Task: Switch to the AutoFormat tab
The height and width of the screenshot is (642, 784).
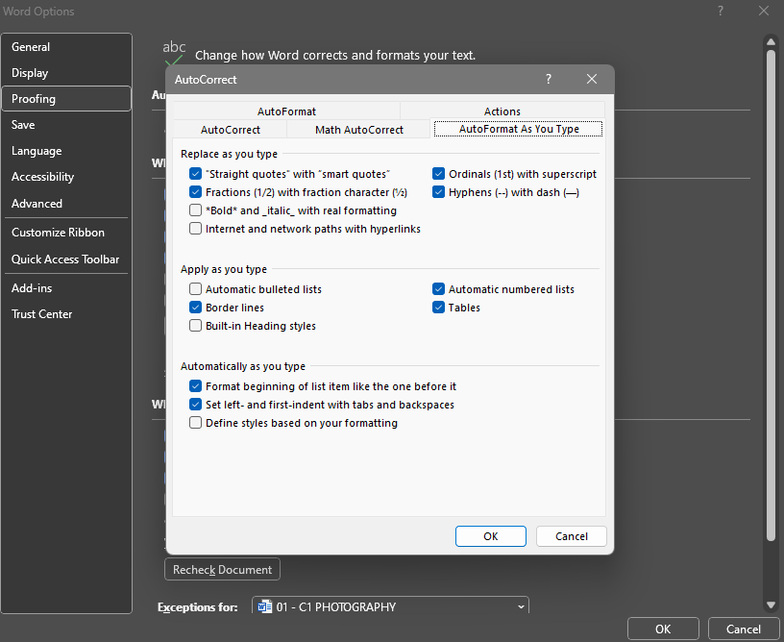Action: pyautogui.click(x=286, y=111)
